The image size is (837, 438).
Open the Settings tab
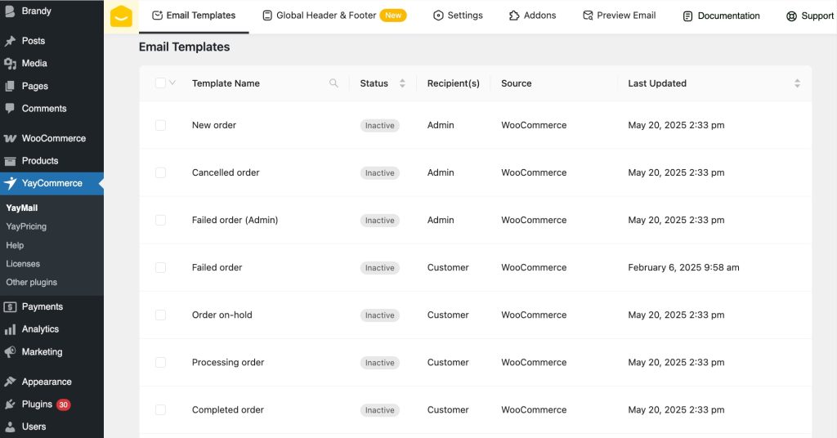[x=458, y=16]
